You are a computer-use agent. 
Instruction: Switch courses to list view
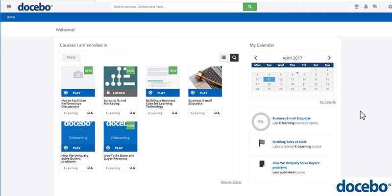[223, 57]
